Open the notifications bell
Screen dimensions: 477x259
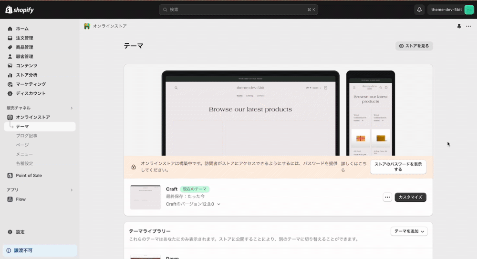point(419,10)
